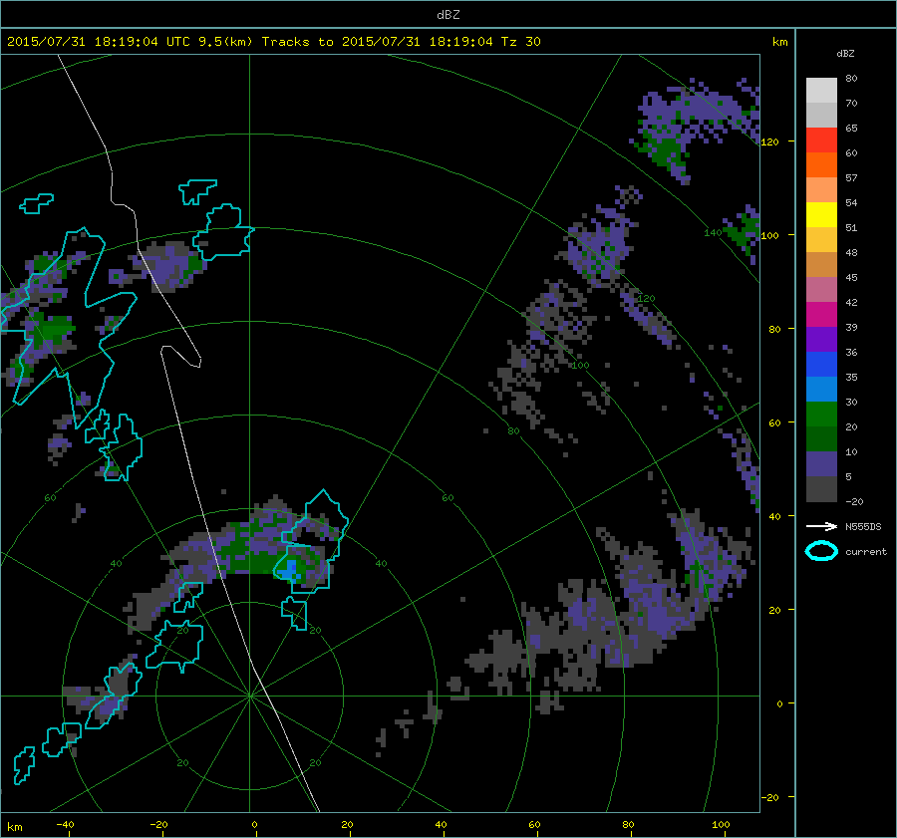The image size is (897, 838).
Task: Click the 'current' label text in legend
Action: pos(865,552)
